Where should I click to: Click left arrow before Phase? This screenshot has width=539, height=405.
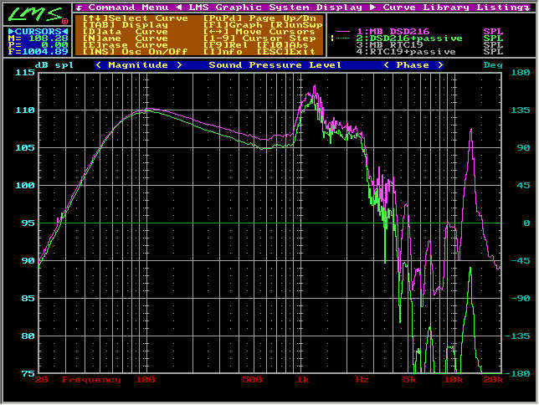point(387,65)
